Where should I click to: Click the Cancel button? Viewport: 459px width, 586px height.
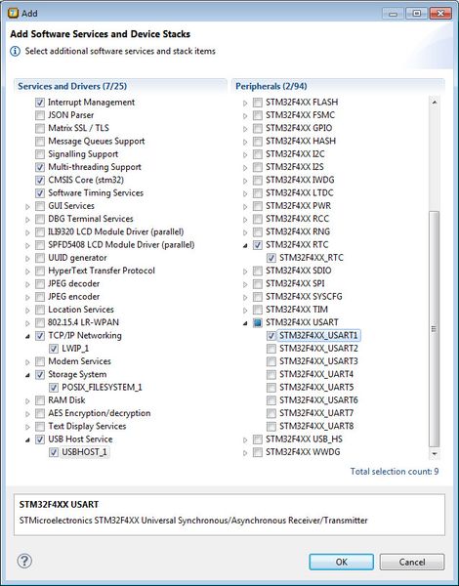pyautogui.click(x=412, y=562)
